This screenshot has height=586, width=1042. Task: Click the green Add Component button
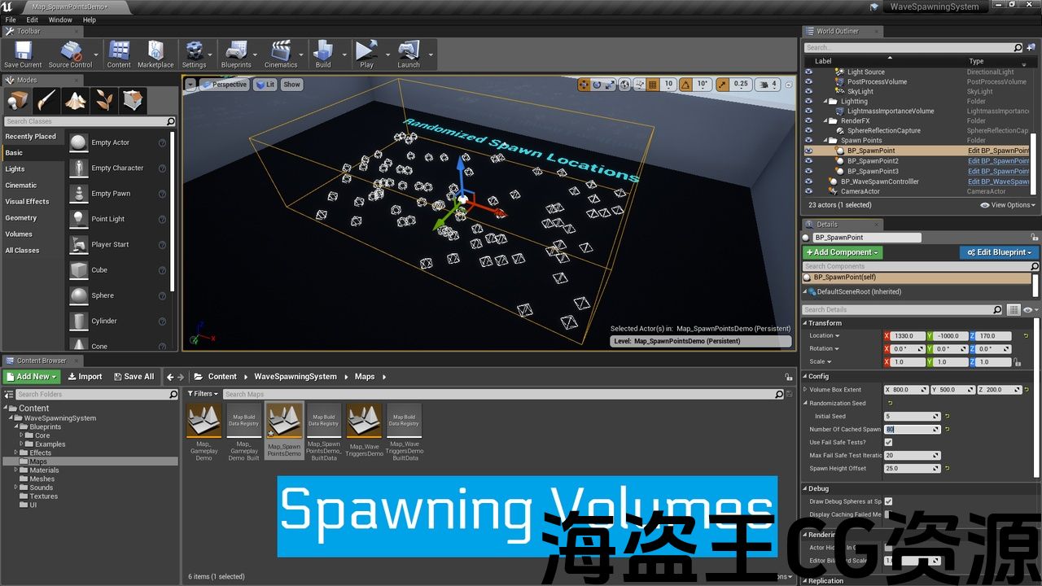(843, 252)
